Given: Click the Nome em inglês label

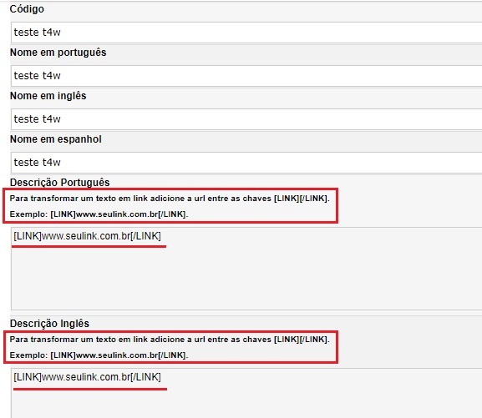Looking at the screenshot, I should point(48,96).
